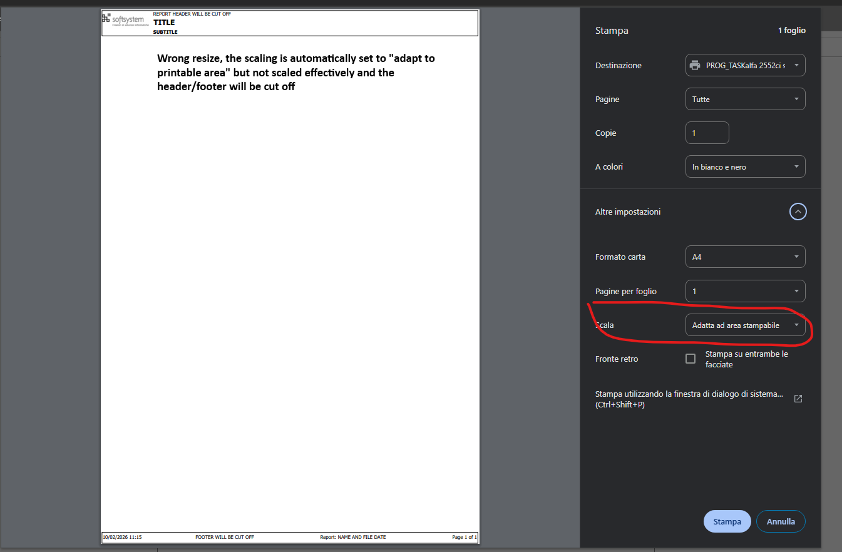Click the Altre impostazioni section label

628,212
